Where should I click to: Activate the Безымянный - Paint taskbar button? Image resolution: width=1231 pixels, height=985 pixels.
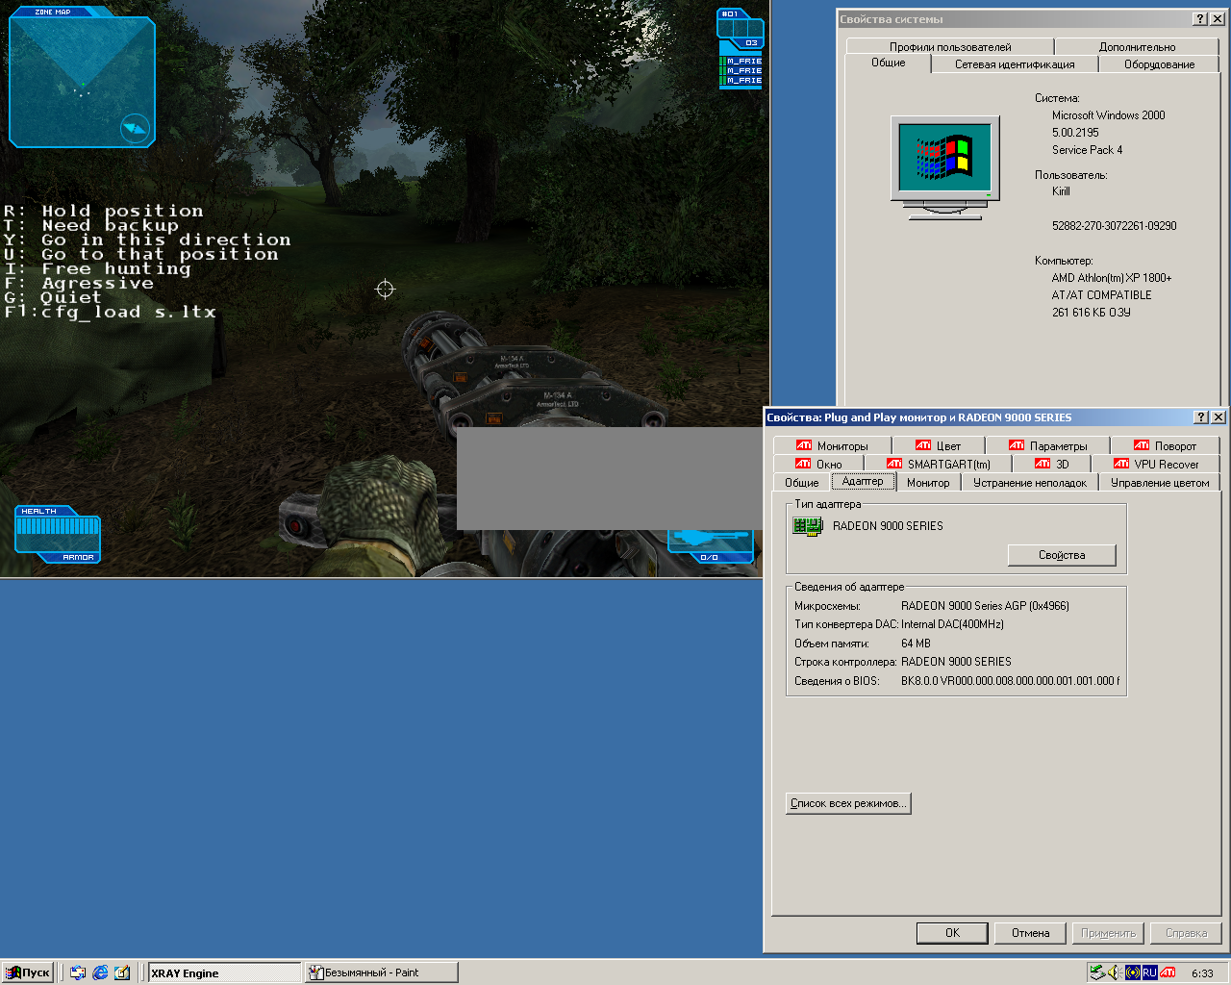point(381,972)
